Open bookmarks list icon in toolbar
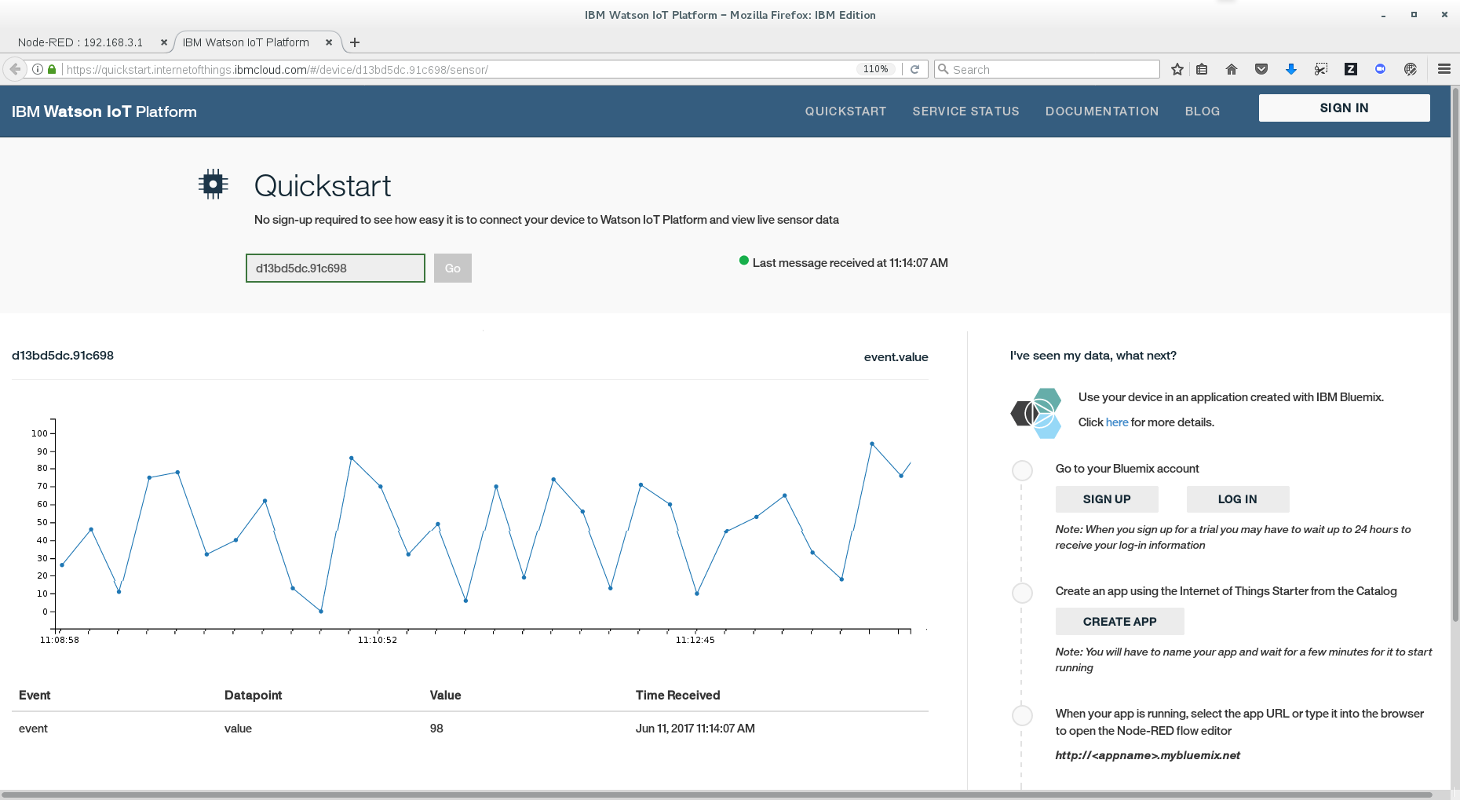This screenshot has height=800, width=1460. point(1202,69)
